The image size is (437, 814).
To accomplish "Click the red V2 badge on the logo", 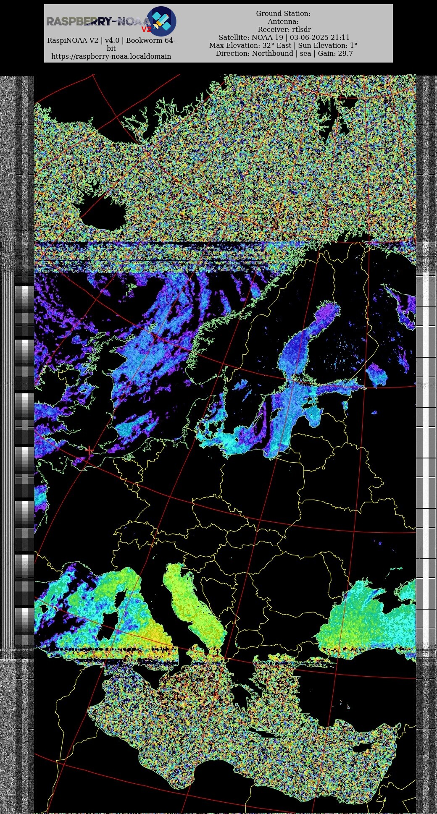I will 146,29.
